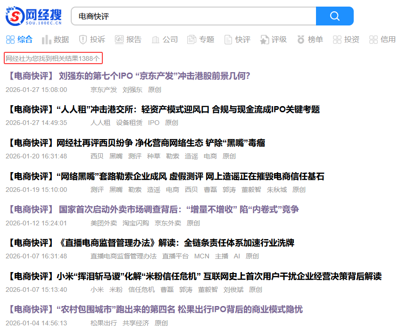Click the 信用 credit navigation icon
399x331 pixels.
point(382,40)
